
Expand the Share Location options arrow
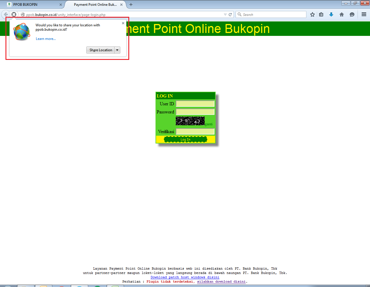click(117, 50)
